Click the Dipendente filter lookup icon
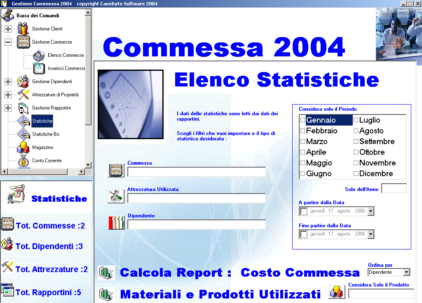The height and width of the screenshot is (303, 422). pos(116,223)
